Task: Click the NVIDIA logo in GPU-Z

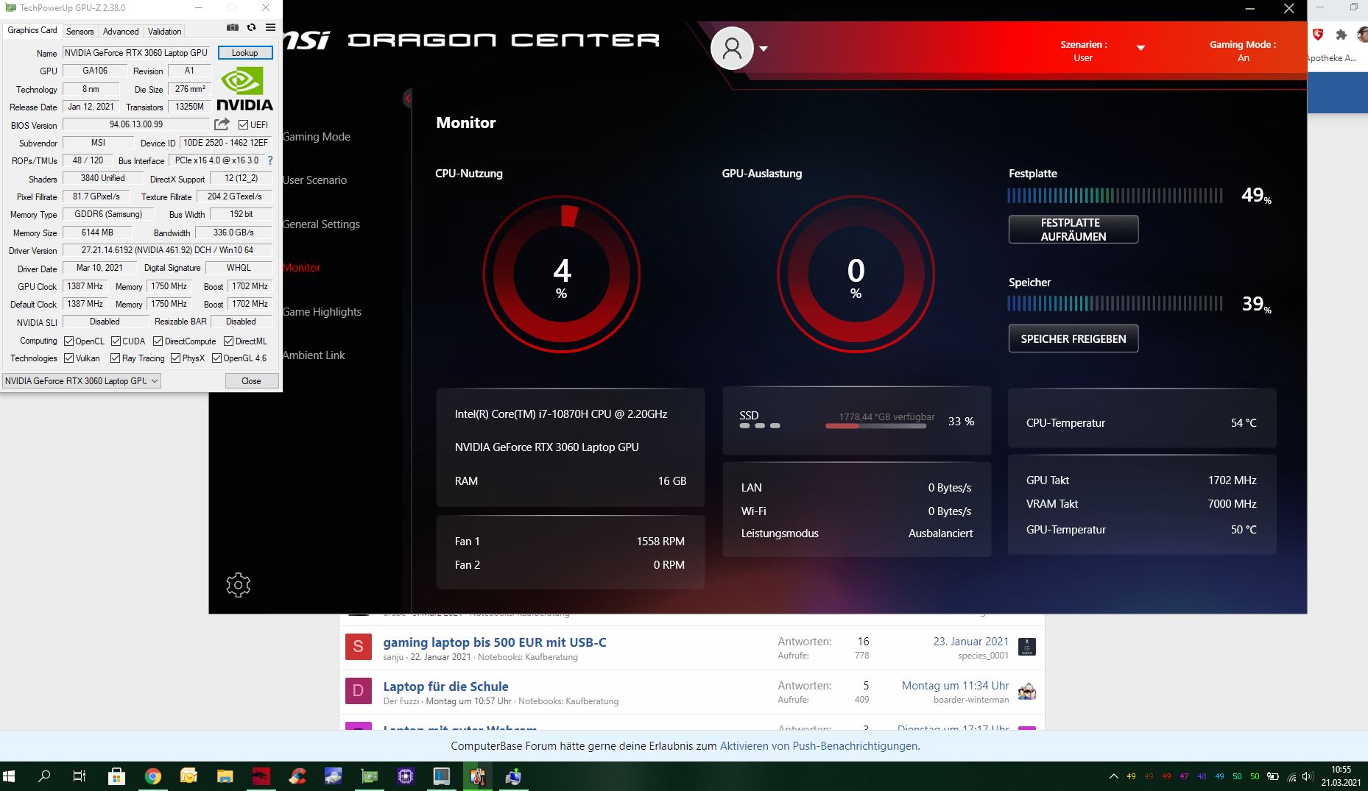Action: [244, 89]
